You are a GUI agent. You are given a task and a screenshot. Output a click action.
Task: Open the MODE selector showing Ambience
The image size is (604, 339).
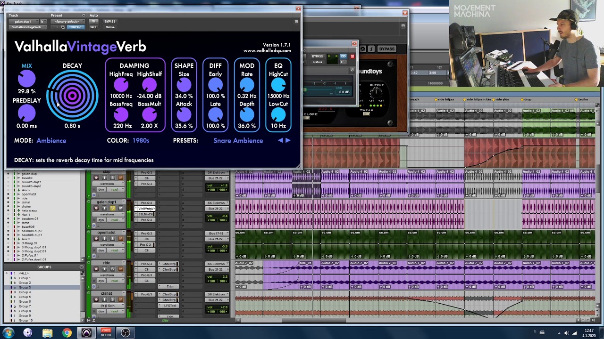[51, 141]
